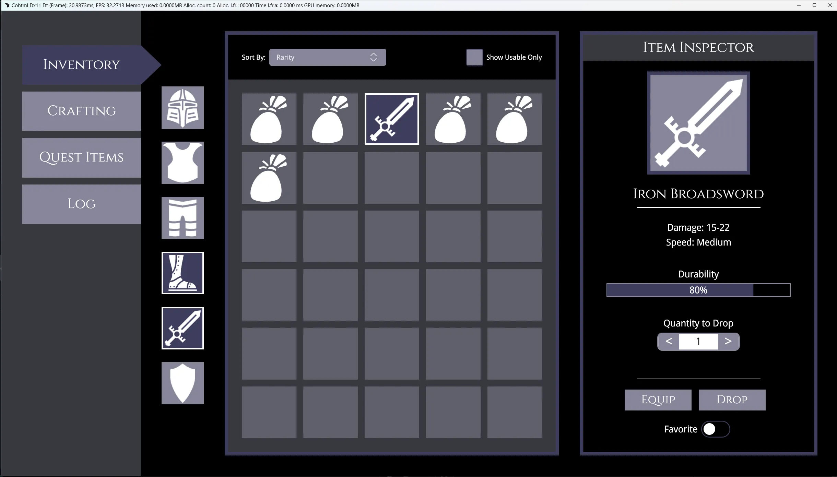Click the pouch in the second row
This screenshot has width=837, height=477.
point(269,178)
